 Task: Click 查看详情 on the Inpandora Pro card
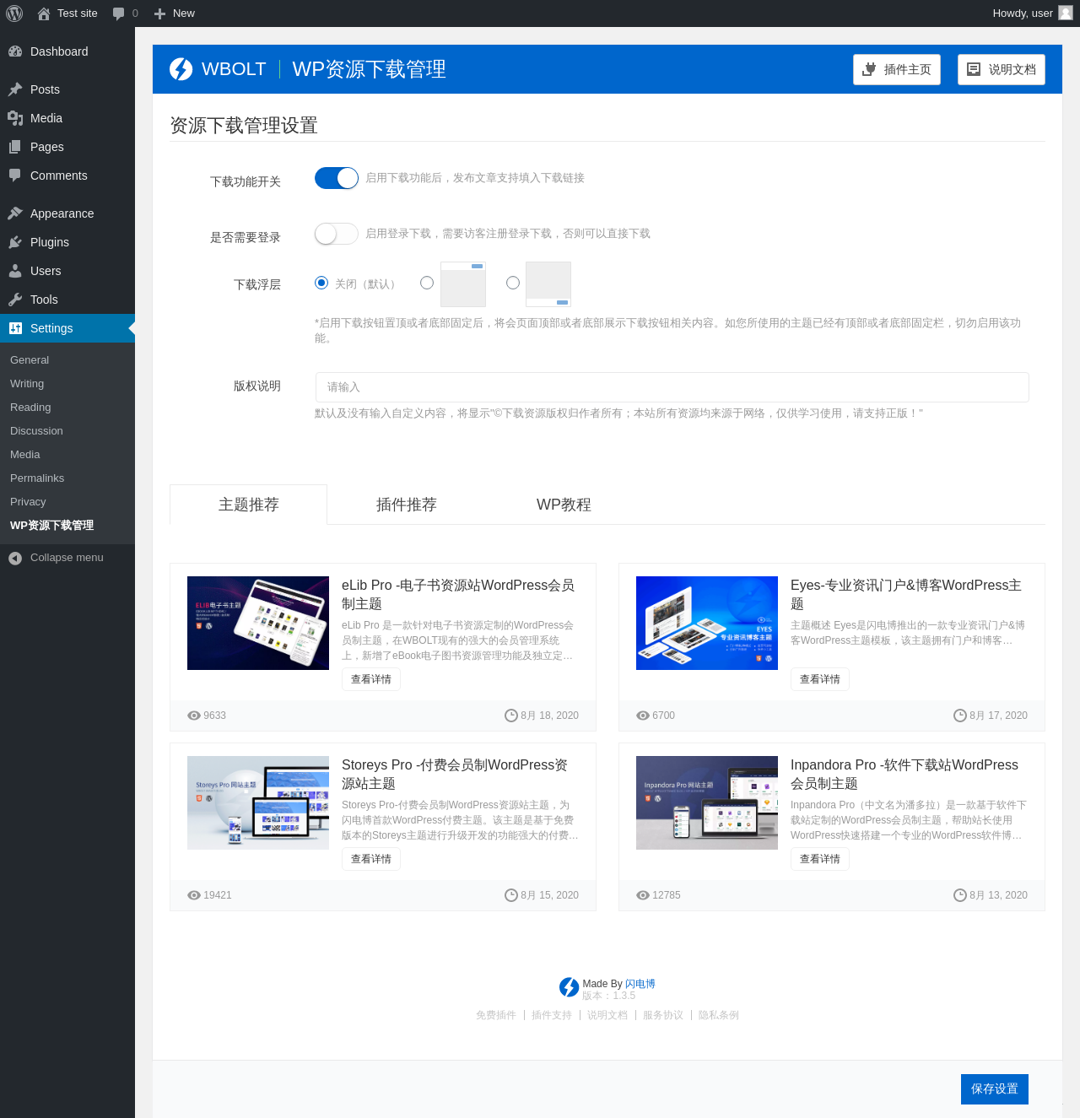[x=820, y=859]
